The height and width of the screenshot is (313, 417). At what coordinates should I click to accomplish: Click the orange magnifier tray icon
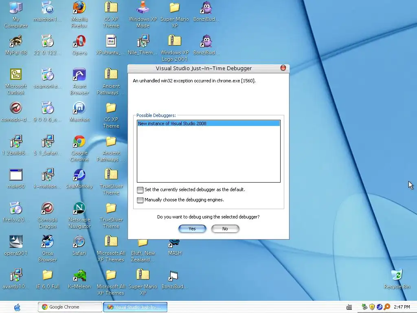pos(387,307)
